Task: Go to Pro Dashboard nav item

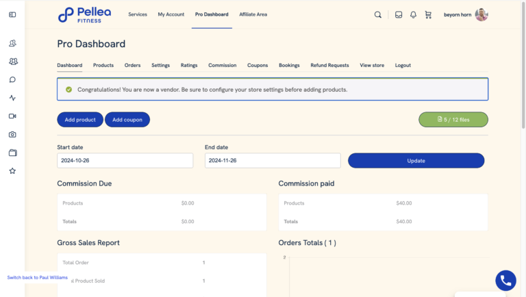Action: click(212, 14)
